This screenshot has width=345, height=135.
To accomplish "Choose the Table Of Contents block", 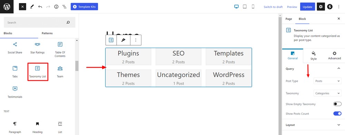I will click(x=60, y=50).
